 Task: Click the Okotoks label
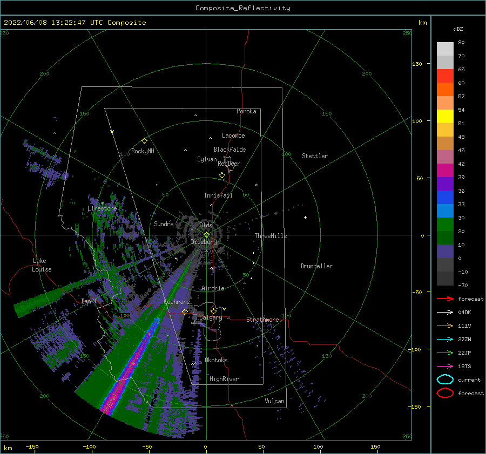(x=216, y=360)
